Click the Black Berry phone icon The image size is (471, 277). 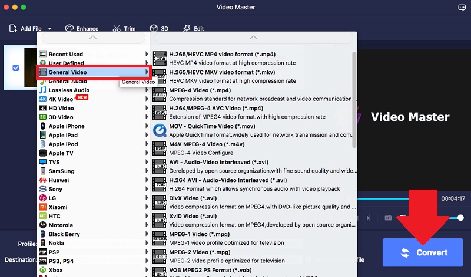[43, 234]
